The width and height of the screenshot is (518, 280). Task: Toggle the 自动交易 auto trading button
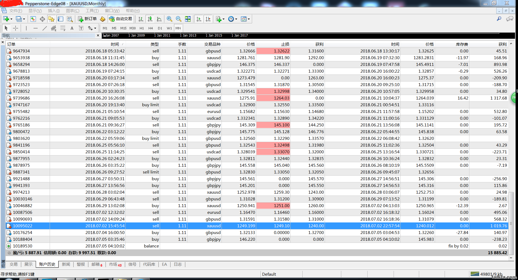tap(121, 19)
